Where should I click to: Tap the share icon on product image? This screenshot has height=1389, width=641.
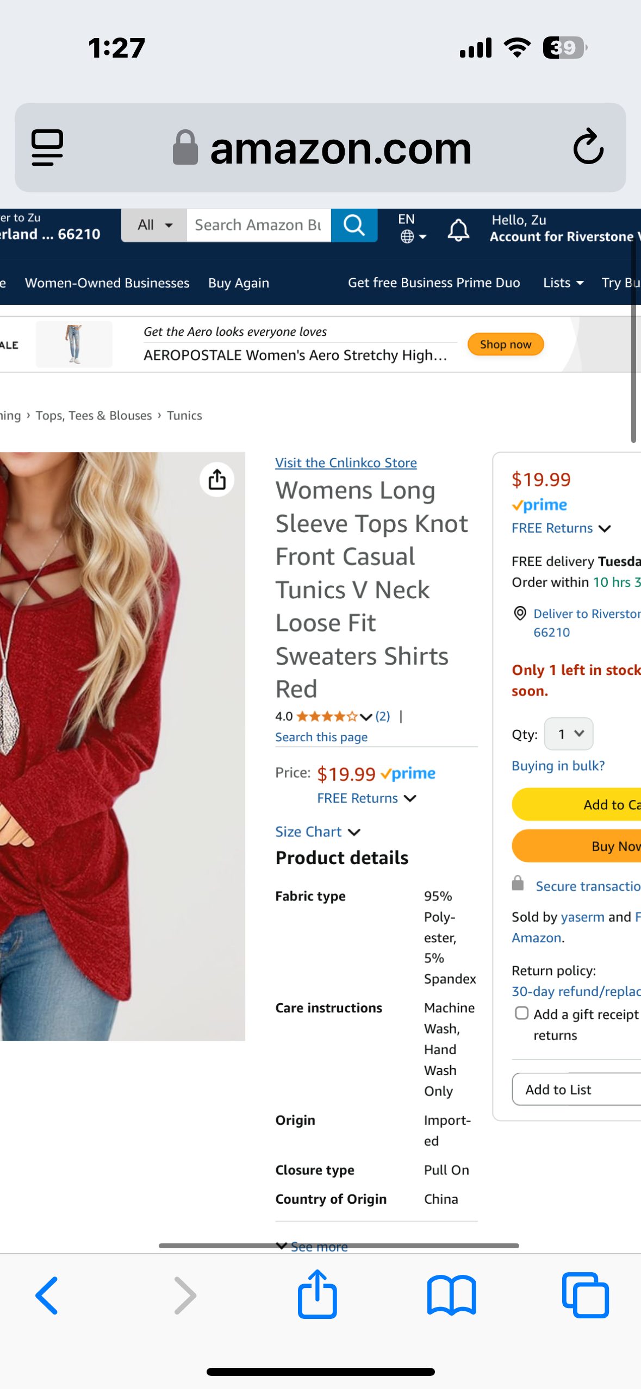[217, 479]
